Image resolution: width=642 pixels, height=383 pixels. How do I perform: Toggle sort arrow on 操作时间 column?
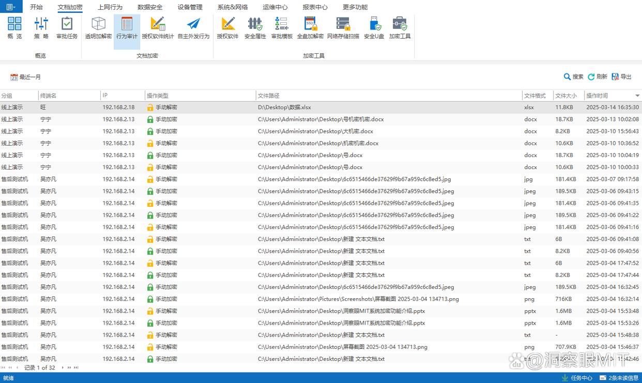tap(637, 96)
